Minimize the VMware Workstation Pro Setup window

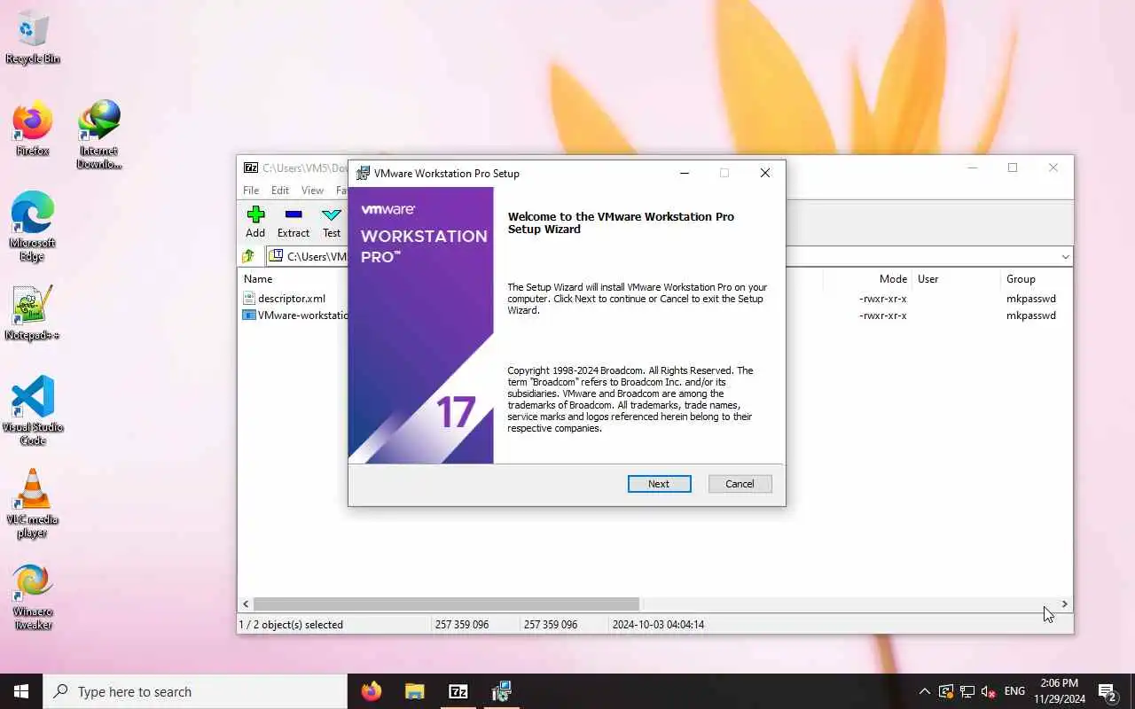685,174
